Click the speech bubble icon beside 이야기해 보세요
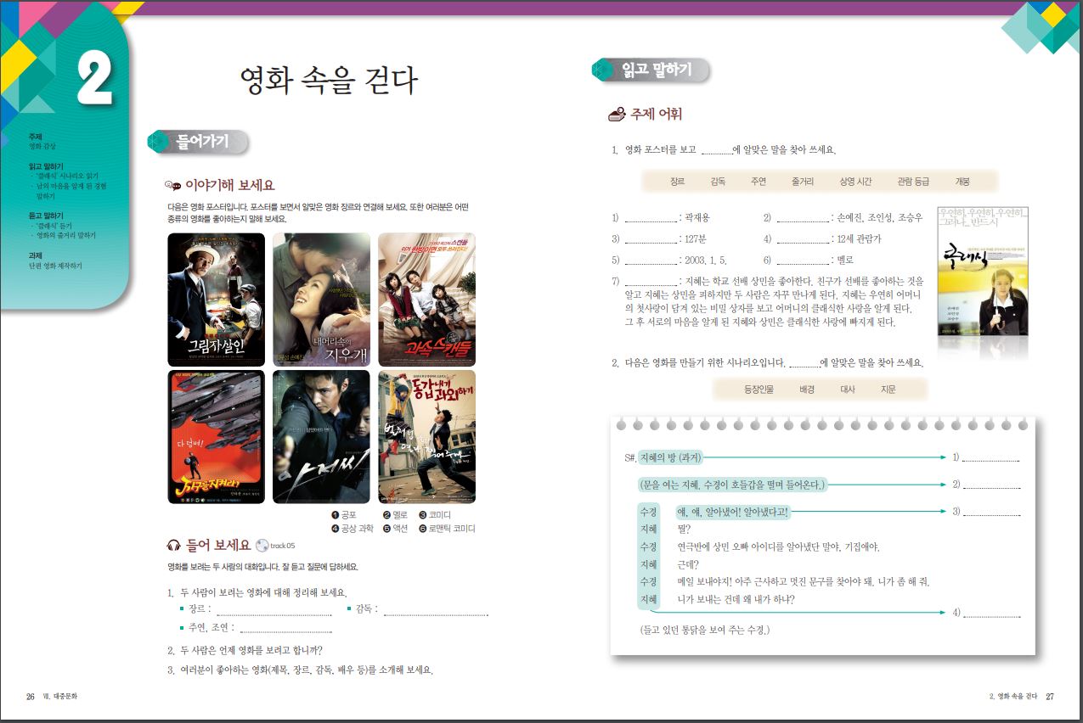Image resolution: width=1083 pixels, height=723 pixels. click(x=172, y=185)
